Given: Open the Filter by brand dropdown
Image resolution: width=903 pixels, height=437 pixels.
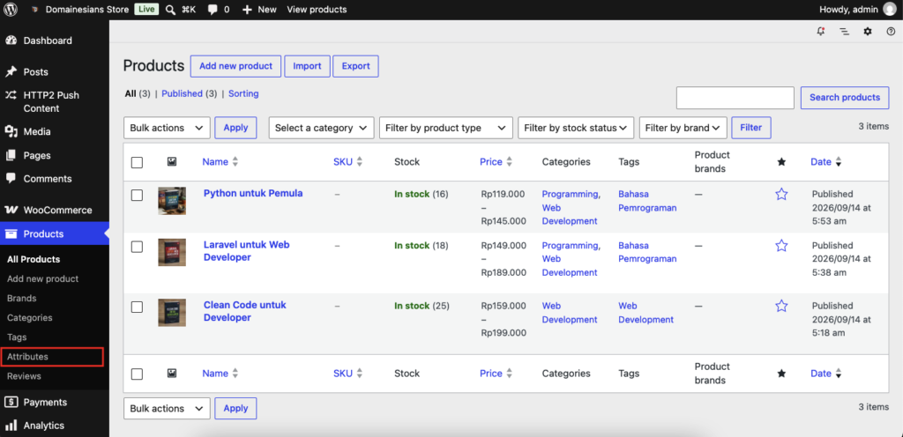Looking at the screenshot, I should click(x=683, y=128).
